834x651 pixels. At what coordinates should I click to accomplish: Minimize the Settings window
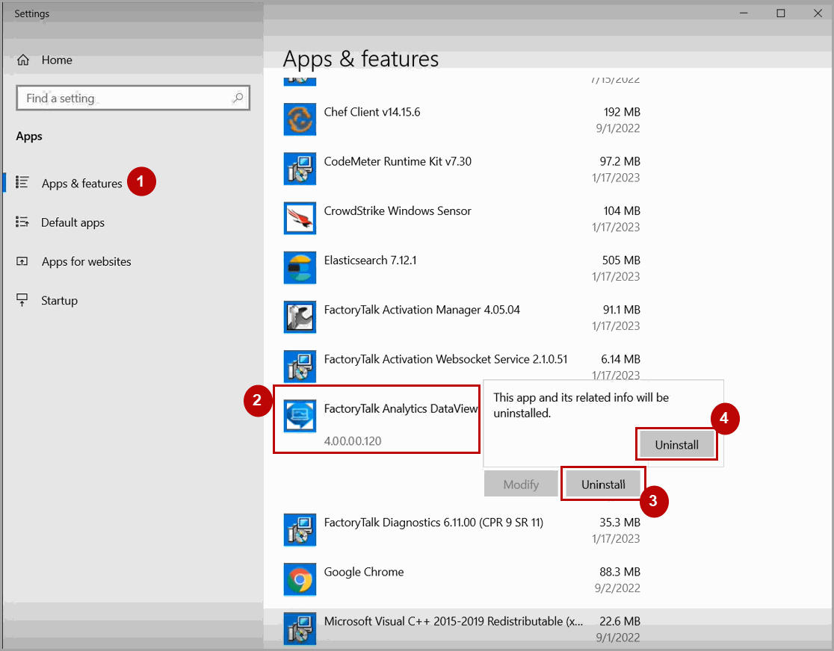point(744,13)
